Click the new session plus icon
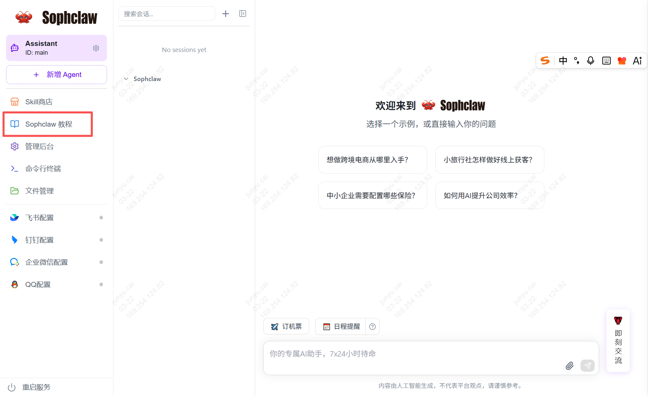This screenshot has height=396, width=648. [x=225, y=14]
